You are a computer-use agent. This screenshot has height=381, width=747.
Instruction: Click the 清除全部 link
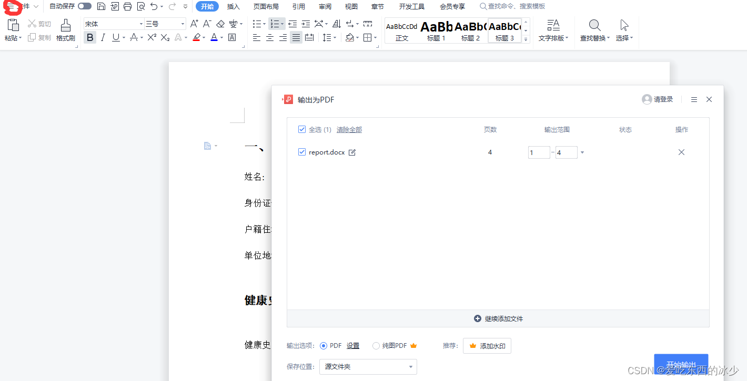pyautogui.click(x=349, y=130)
